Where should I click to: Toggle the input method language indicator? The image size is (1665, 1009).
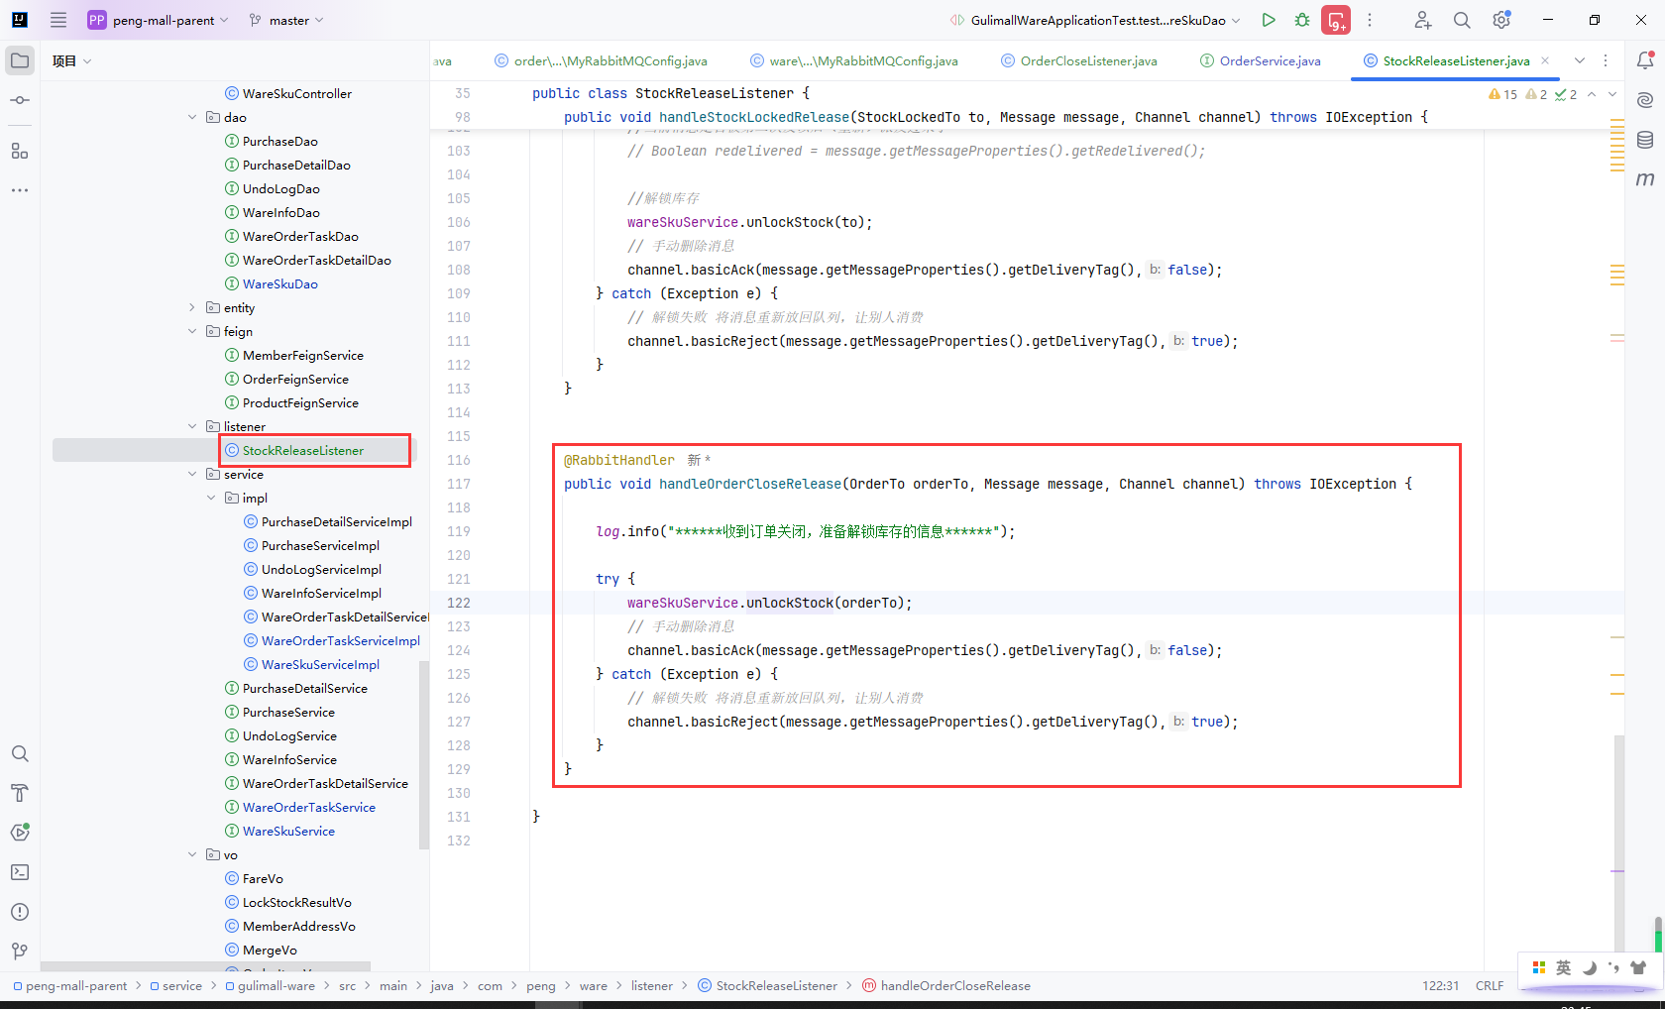(1564, 967)
